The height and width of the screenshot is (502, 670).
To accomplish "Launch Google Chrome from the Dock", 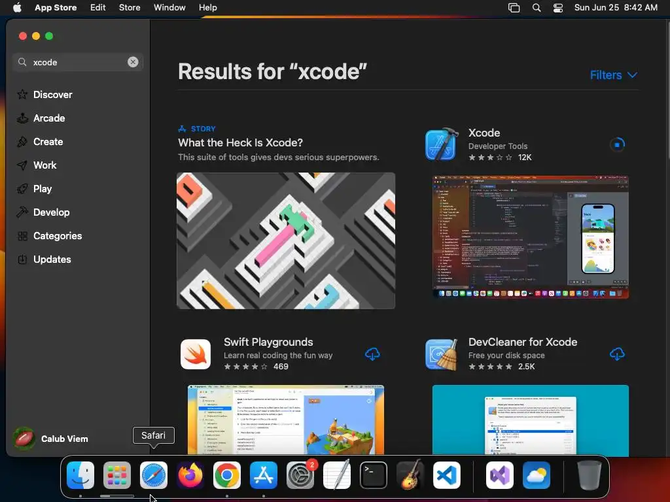I will pos(227,475).
